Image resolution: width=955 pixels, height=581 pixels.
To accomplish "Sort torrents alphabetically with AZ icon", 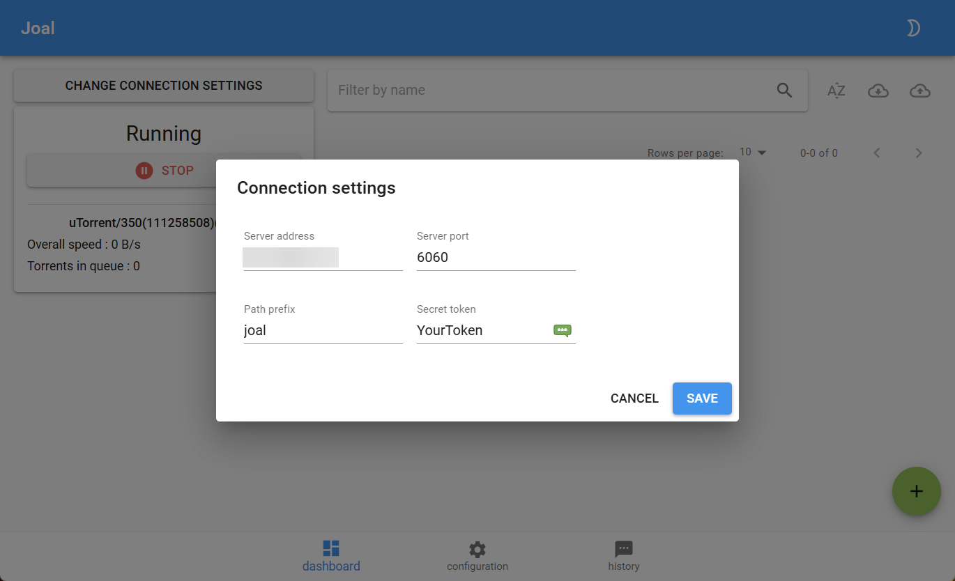I will (836, 91).
